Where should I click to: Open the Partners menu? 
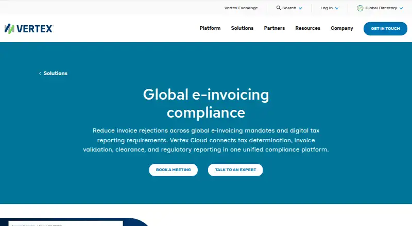[x=274, y=28]
